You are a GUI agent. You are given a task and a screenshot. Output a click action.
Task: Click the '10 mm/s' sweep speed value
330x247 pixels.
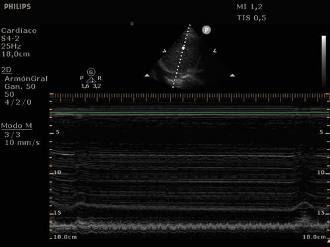(22, 143)
